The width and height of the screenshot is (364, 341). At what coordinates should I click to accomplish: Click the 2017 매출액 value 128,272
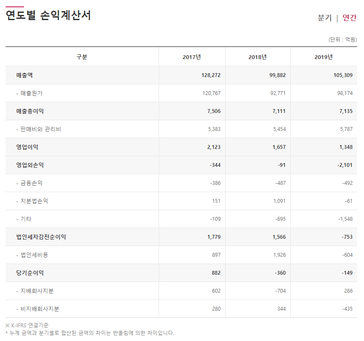pos(211,75)
